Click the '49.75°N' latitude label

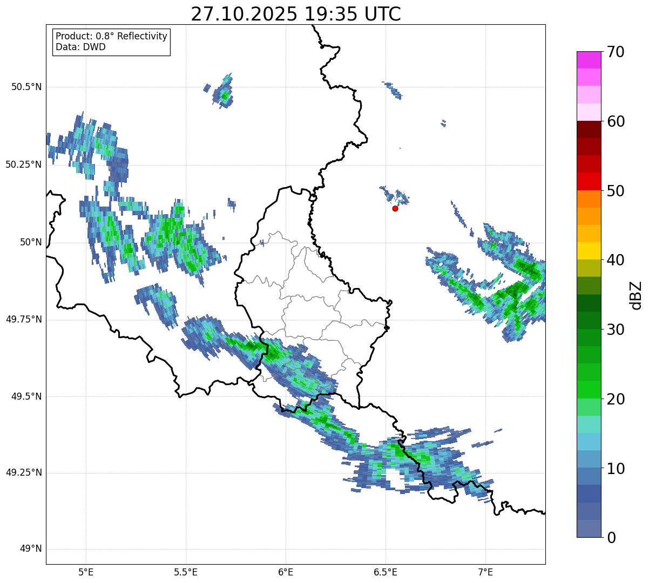(x=24, y=319)
